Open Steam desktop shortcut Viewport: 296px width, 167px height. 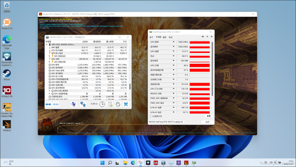pos(7,74)
